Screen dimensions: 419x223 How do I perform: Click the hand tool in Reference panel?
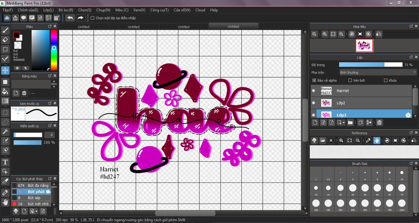pos(377,140)
